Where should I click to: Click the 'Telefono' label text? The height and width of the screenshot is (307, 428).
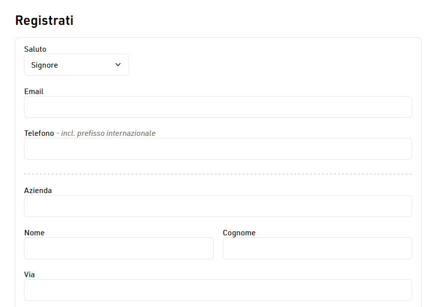pos(39,133)
